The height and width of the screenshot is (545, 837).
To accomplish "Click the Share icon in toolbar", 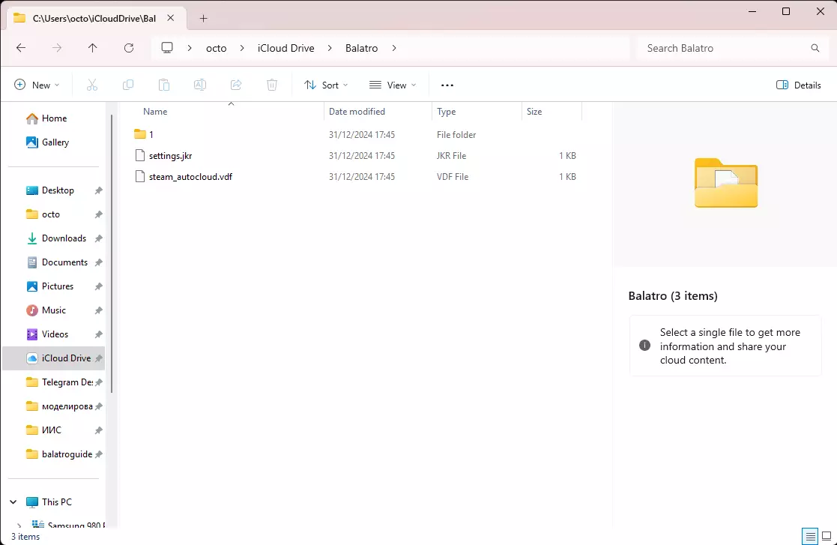I will point(236,85).
